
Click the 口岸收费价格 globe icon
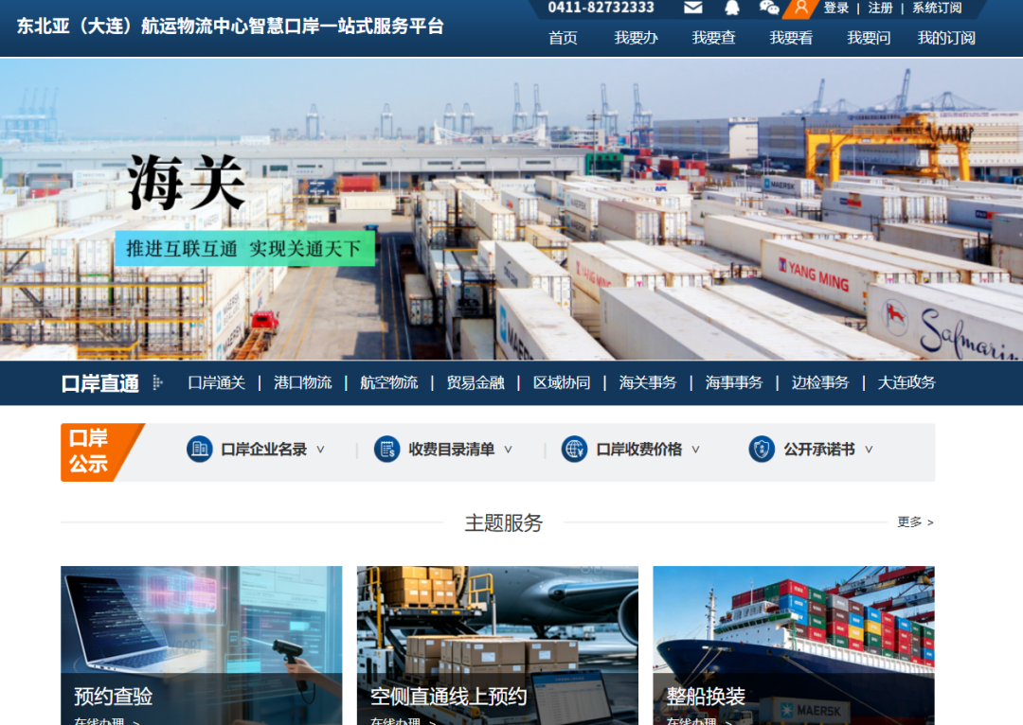click(574, 450)
